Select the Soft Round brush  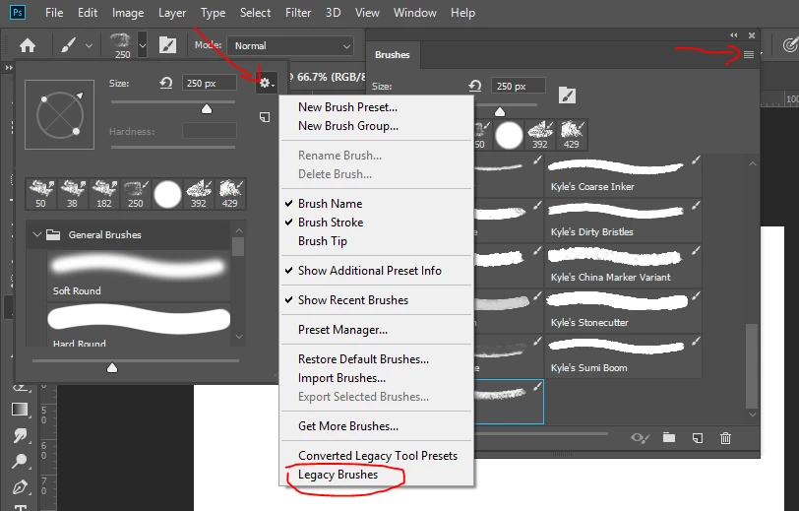(x=138, y=275)
